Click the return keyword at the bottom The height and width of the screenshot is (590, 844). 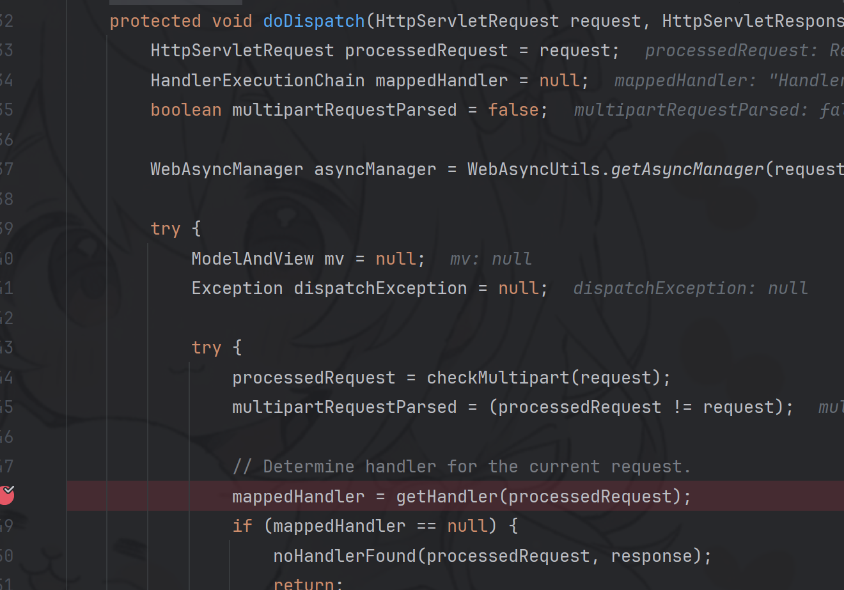pos(304,584)
